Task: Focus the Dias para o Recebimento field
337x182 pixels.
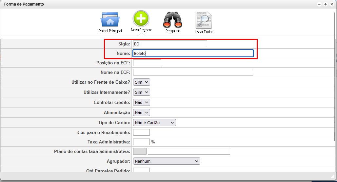Action: pyautogui.click(x=141, y=132)
